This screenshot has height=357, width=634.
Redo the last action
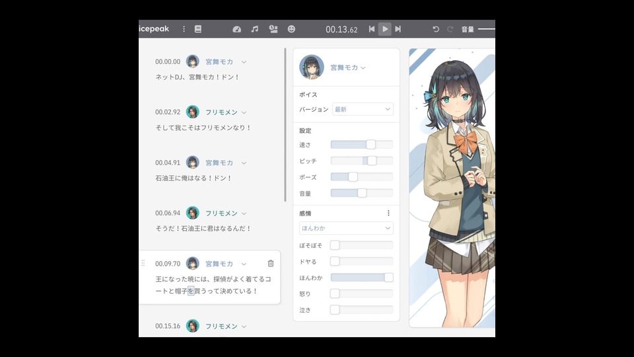tap(450, 29)
